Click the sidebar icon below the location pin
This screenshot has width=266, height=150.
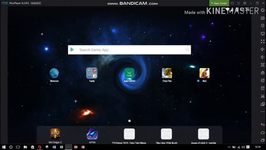click(263, 33)
